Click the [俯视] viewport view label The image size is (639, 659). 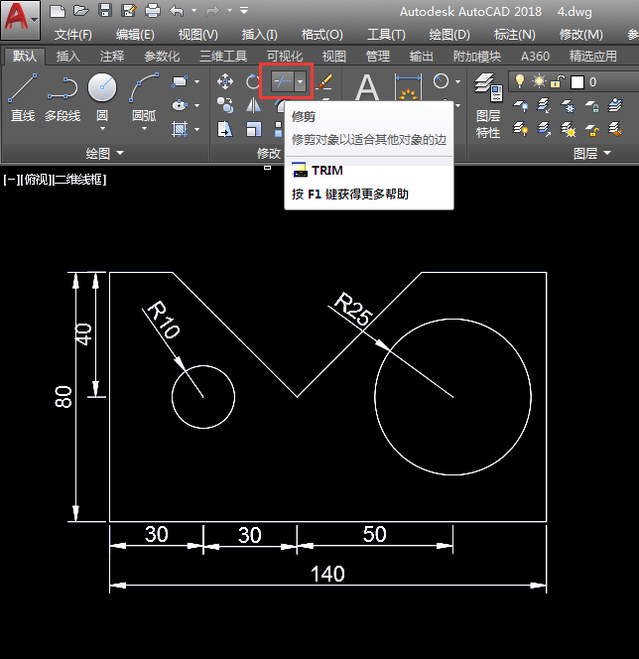pos(37,180)
